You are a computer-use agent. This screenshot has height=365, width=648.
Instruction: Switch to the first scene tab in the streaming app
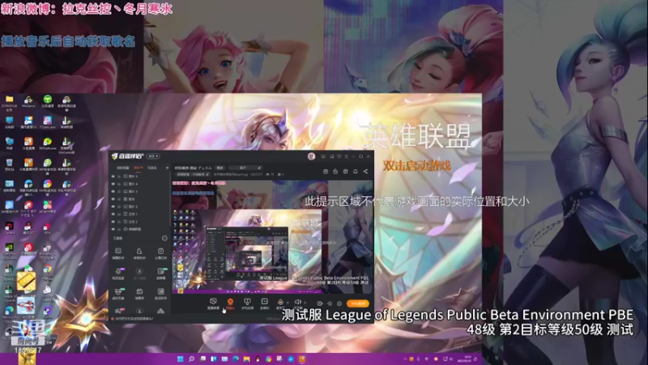[x=123, y=168]
